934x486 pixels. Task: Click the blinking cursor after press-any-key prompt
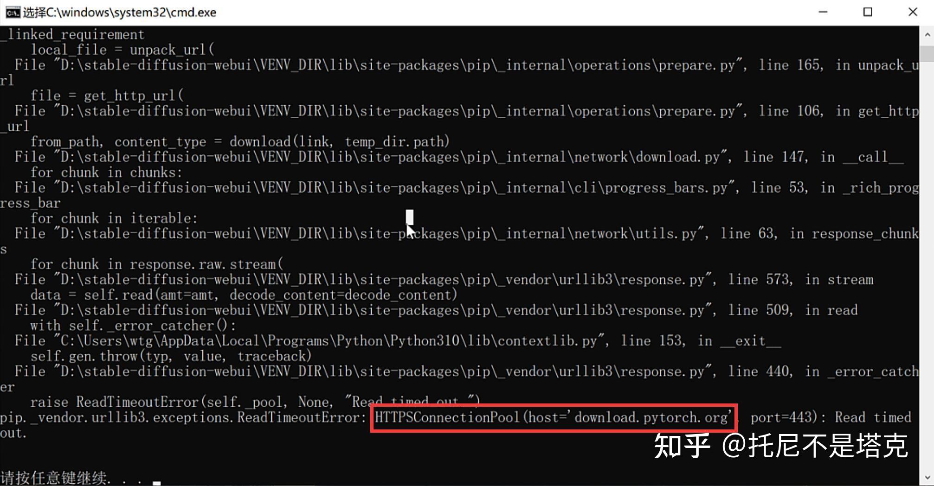coord(157,482)
